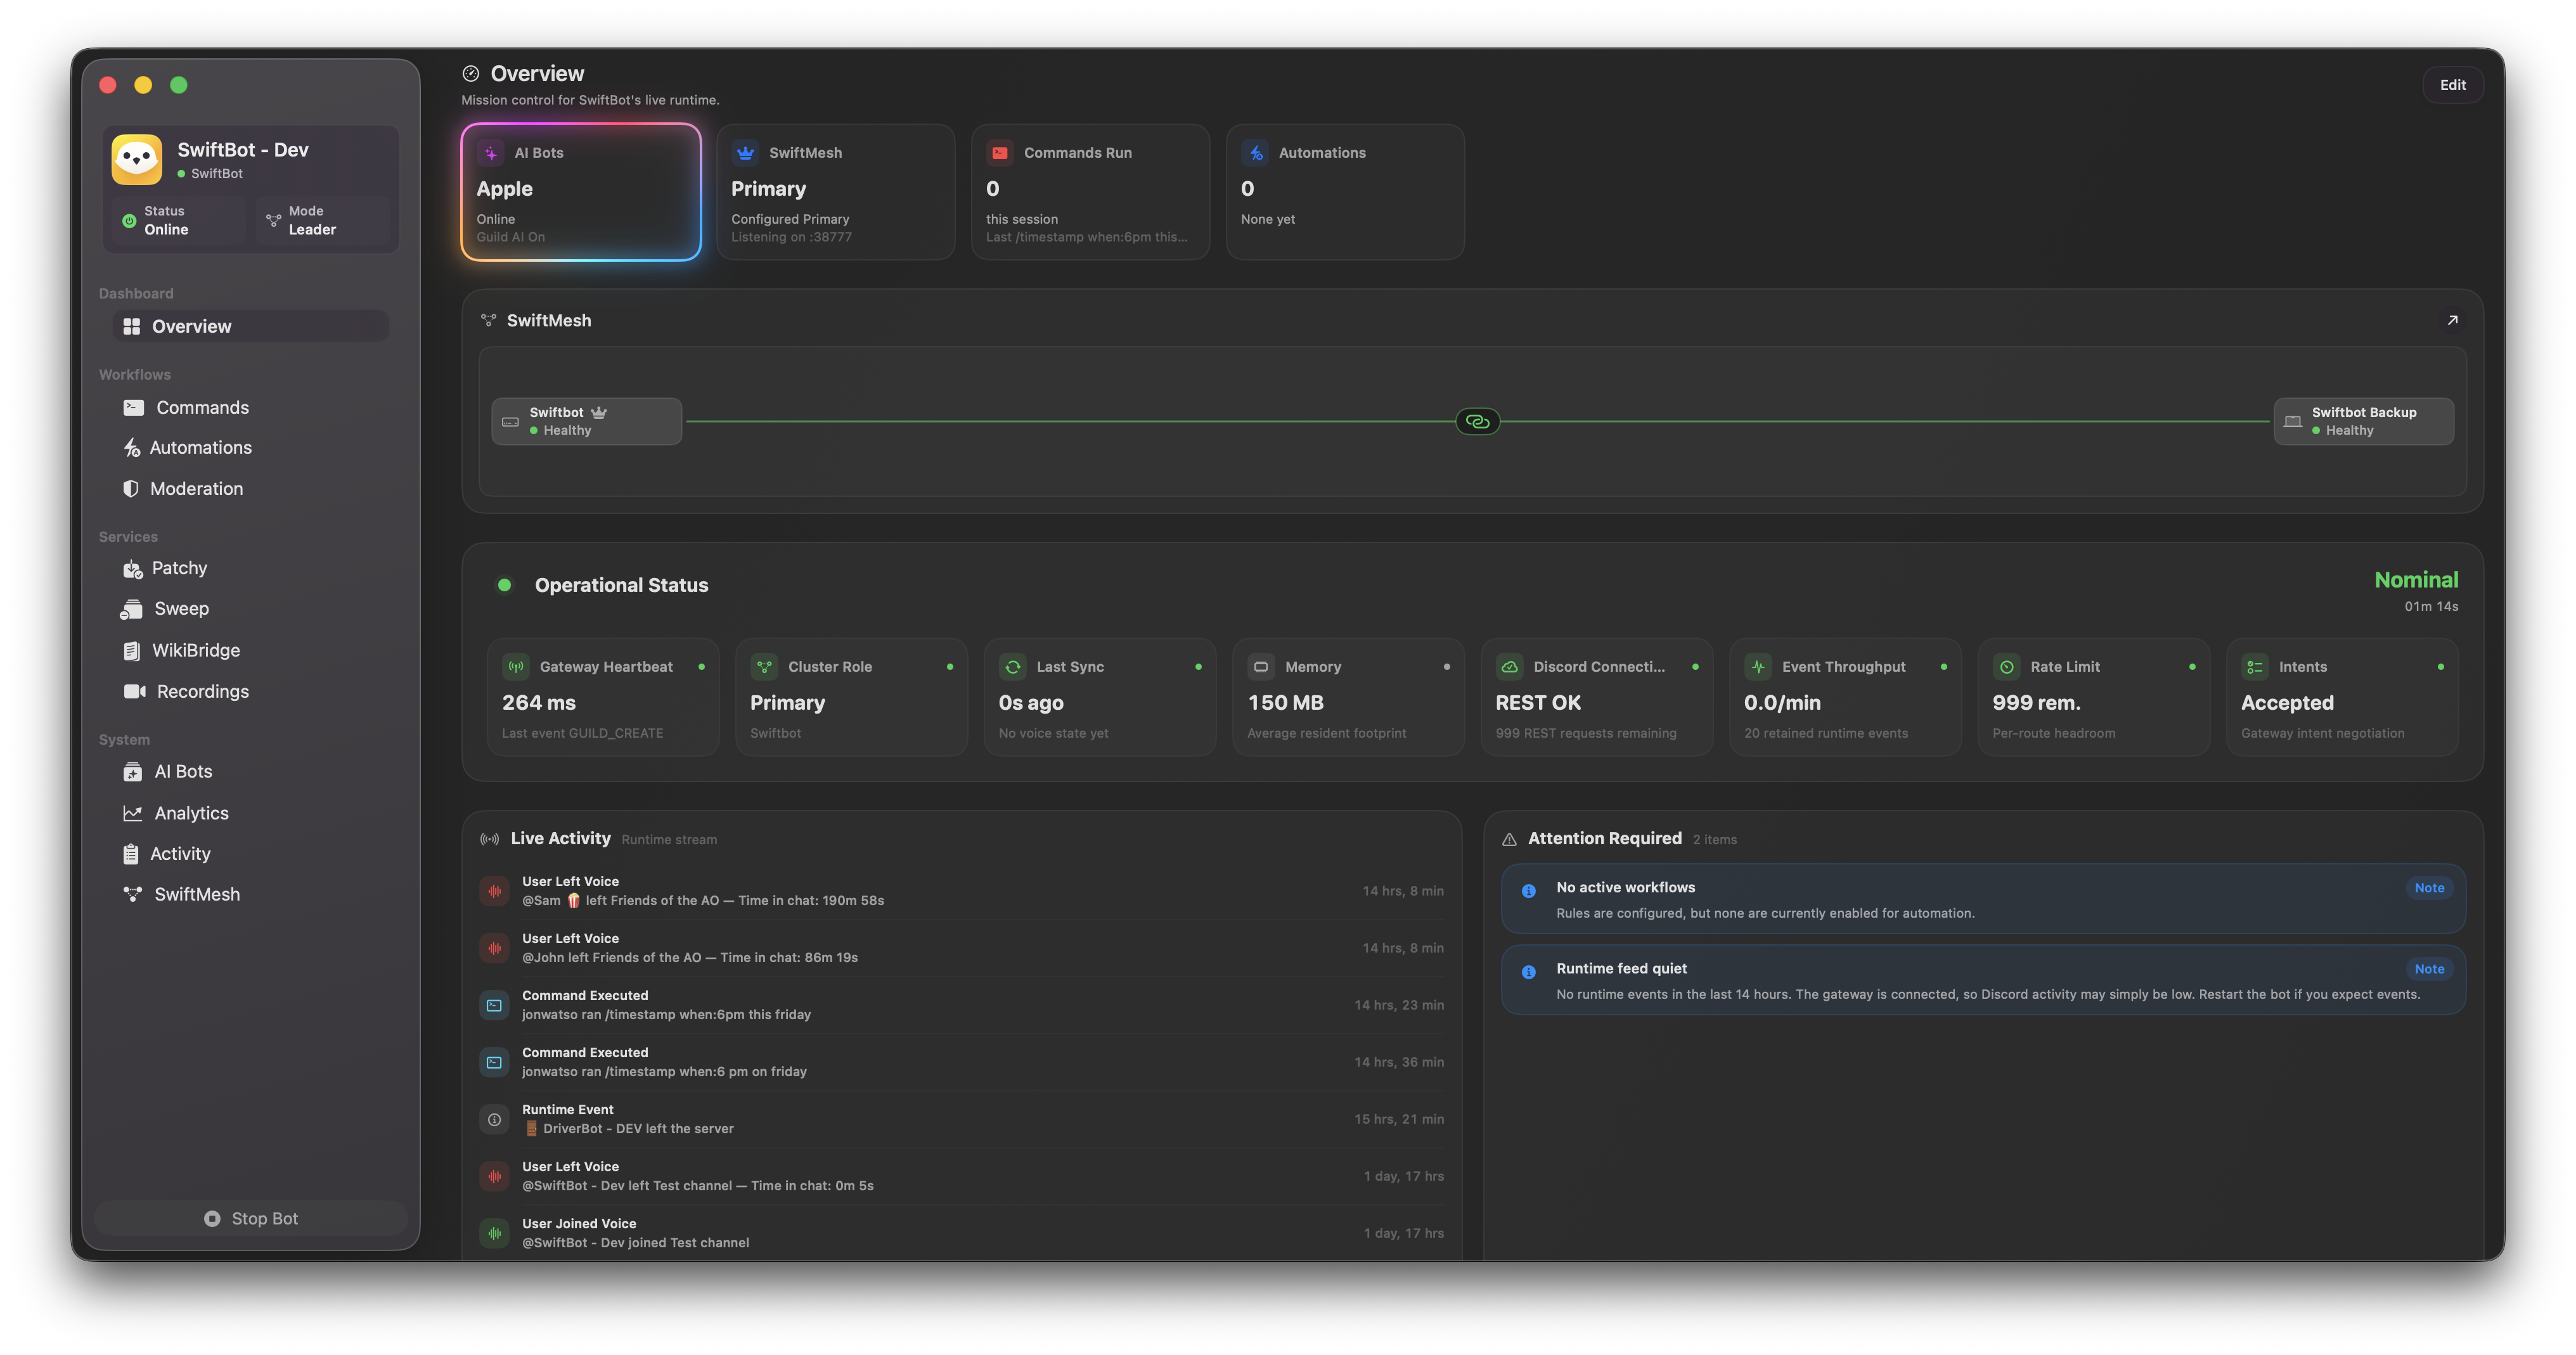This screenshot has width=2576, height=1355.
Task: Click the SwiftMesh crown icon in card
Action: coord(745,153)
